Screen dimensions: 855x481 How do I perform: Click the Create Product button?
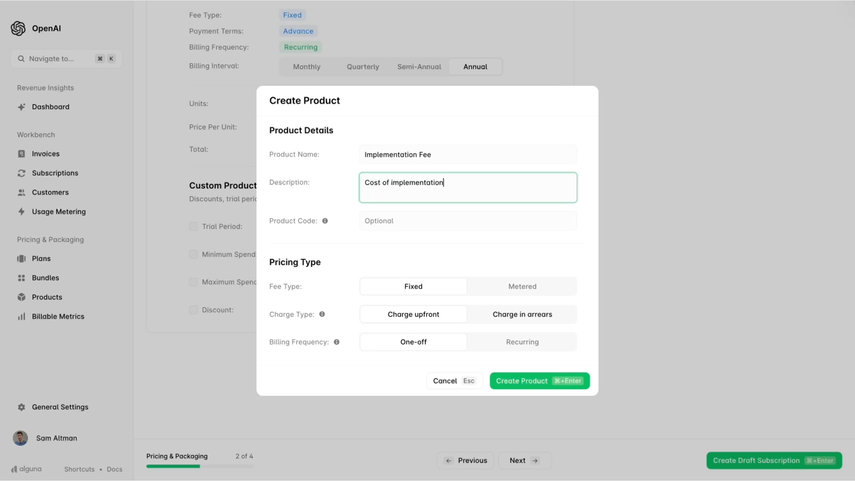539,381
